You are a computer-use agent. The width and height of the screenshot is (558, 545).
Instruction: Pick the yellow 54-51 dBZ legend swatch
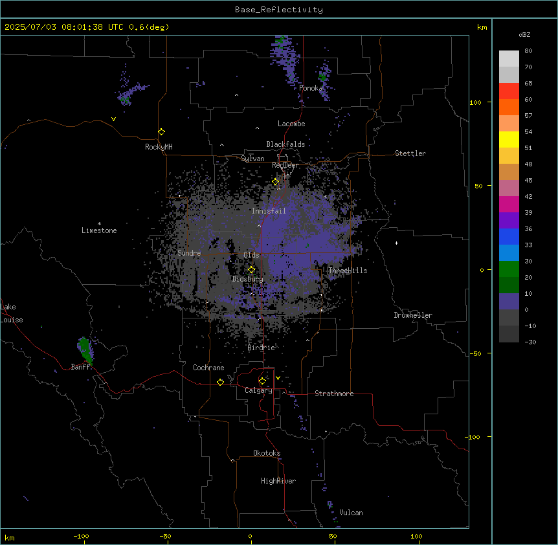coord(509,139)
